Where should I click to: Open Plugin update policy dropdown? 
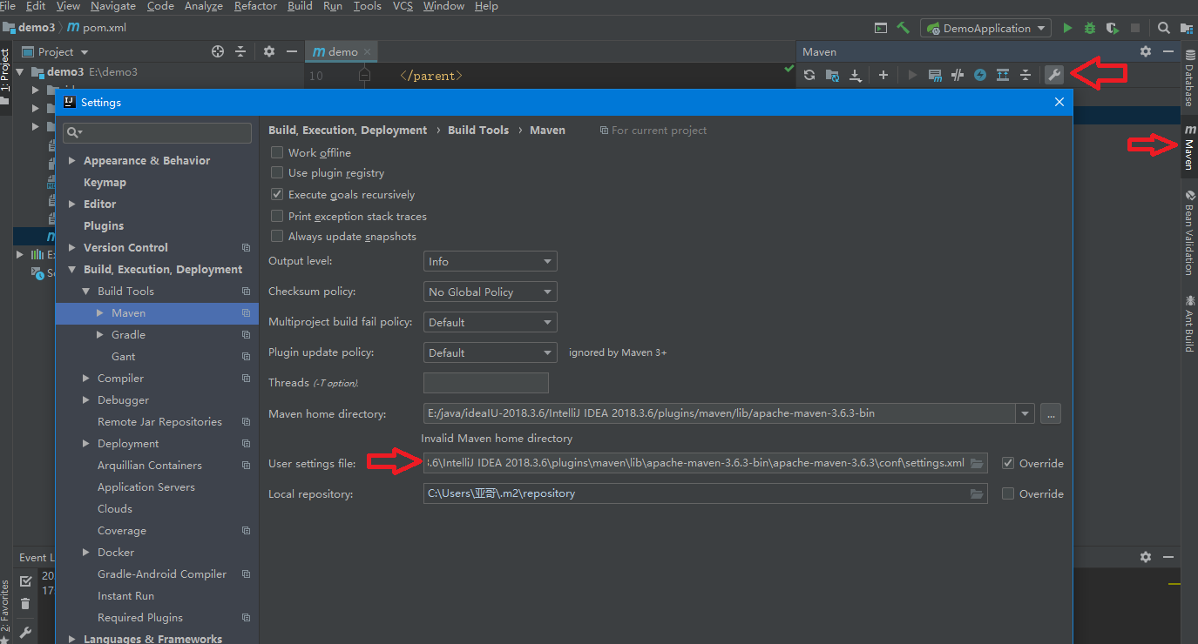pyautogui.click(x=491, y=352)
